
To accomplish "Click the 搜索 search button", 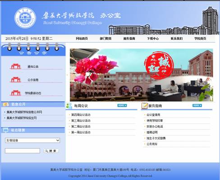I will pos(51,151).
